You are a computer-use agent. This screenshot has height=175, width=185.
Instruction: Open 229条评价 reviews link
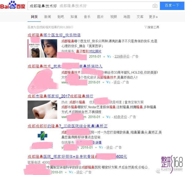[x=122, y=57]
